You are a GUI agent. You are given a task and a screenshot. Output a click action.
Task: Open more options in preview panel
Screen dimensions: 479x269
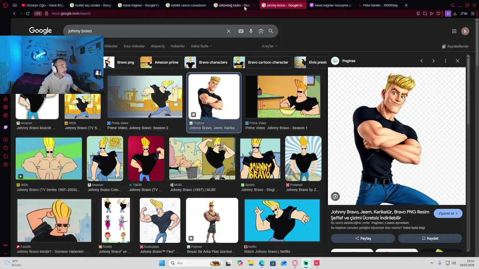click(x=445, y=61)
